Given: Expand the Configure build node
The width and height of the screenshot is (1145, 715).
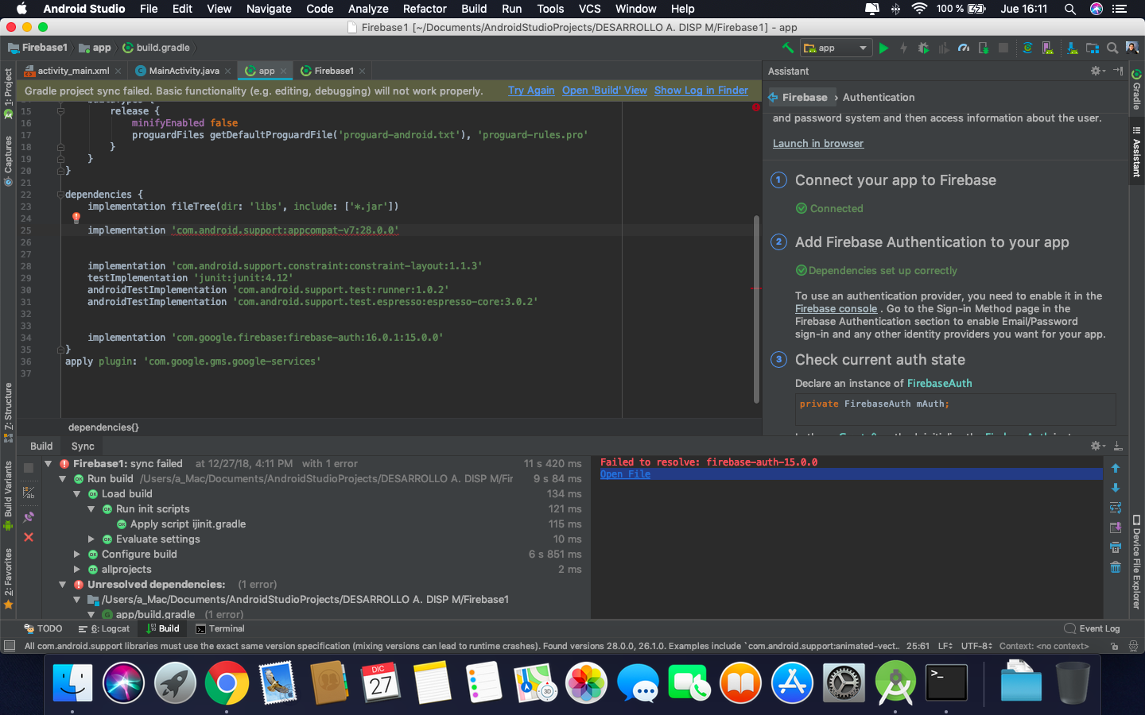Looking at the screenshot, I should click(77, 554).
